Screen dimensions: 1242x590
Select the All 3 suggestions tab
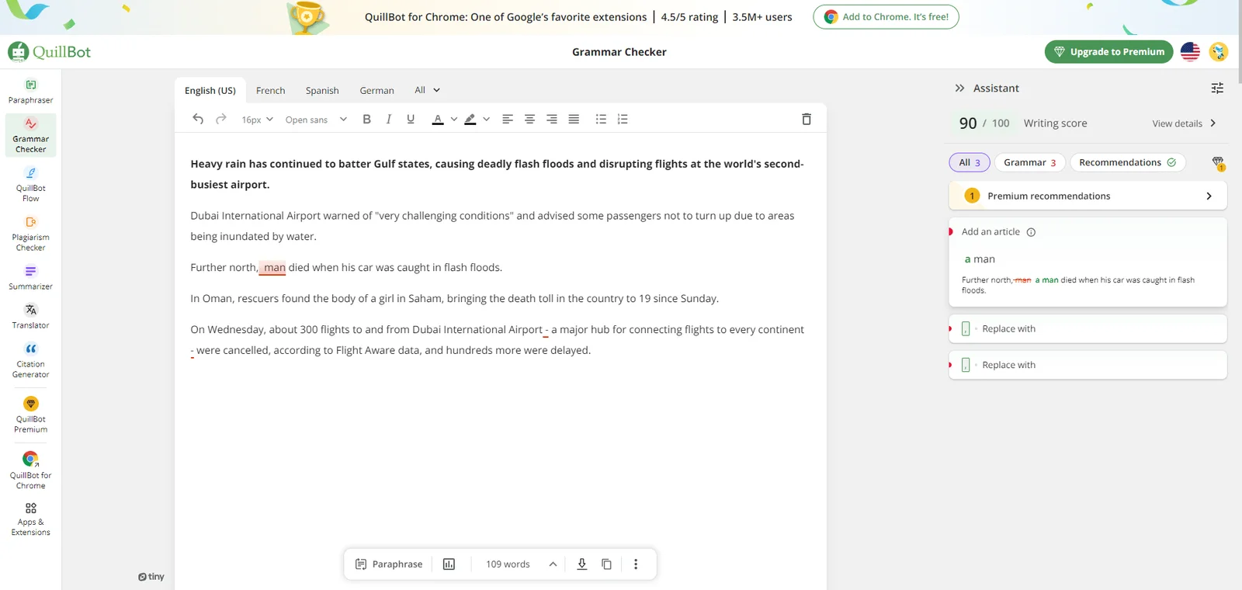tap(970, 162)
